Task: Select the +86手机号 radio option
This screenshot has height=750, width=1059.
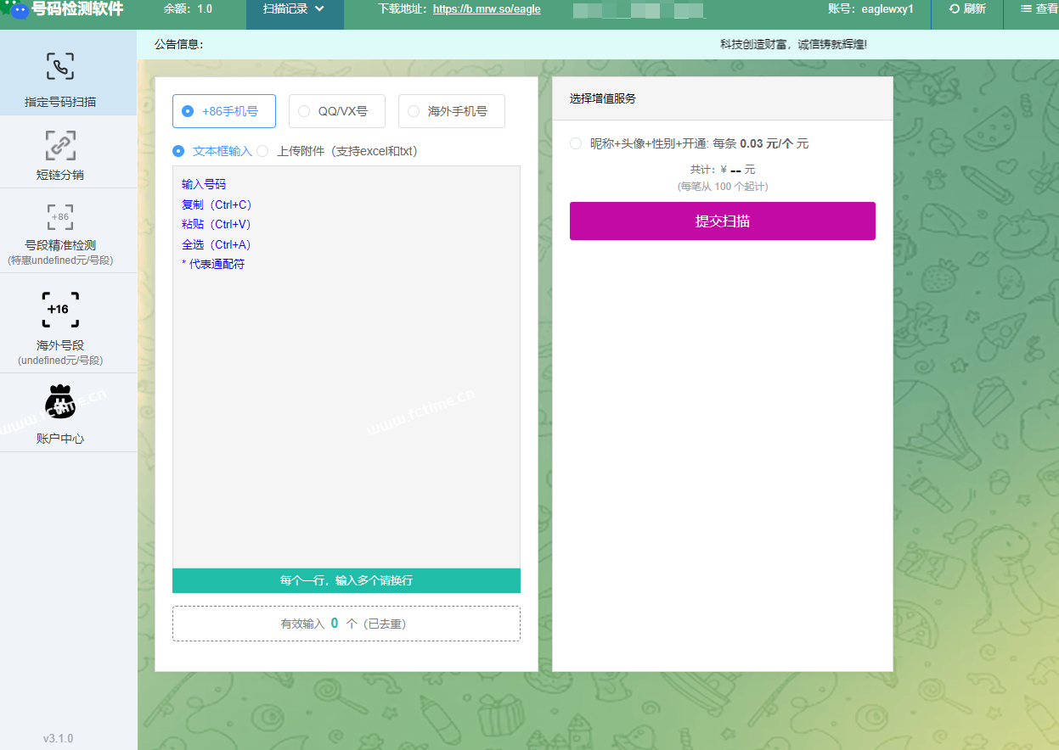Action: 188,111
